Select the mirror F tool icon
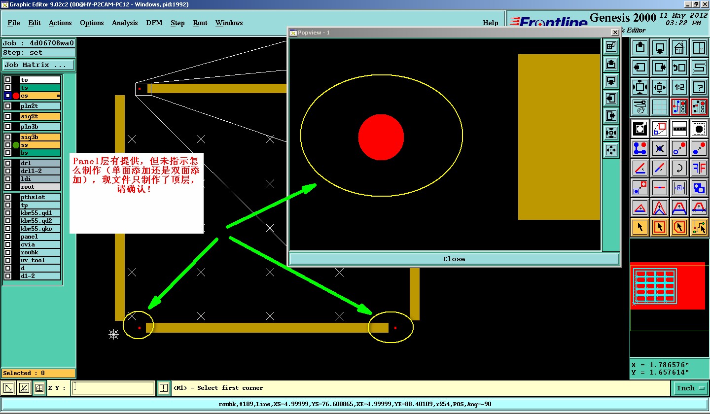 (x=699, y=168)
